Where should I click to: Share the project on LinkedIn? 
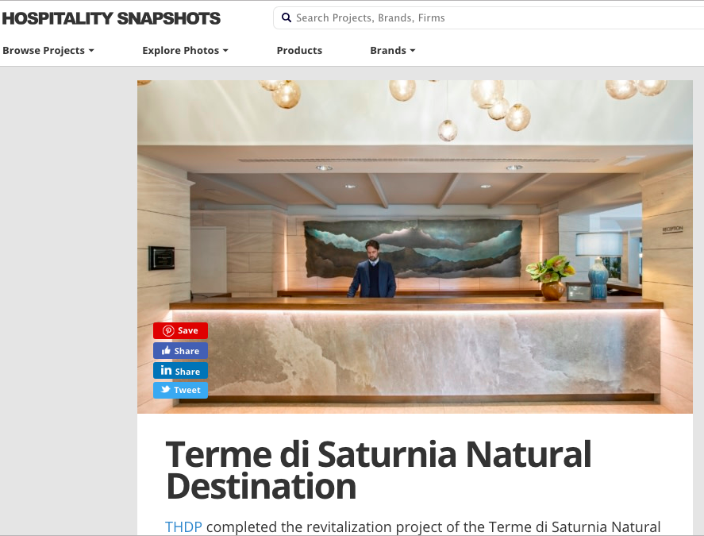pyautogui.click(x=180, y=371)
